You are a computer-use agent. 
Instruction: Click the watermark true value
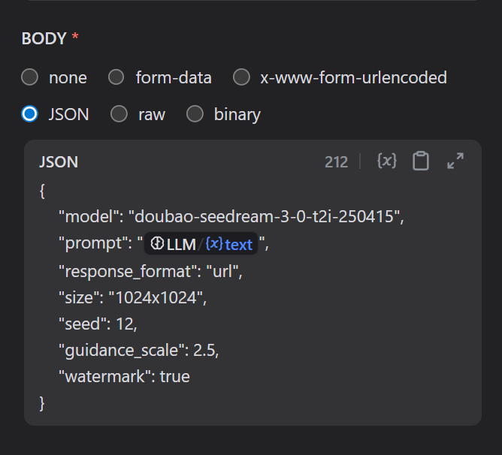click(174, 376)
